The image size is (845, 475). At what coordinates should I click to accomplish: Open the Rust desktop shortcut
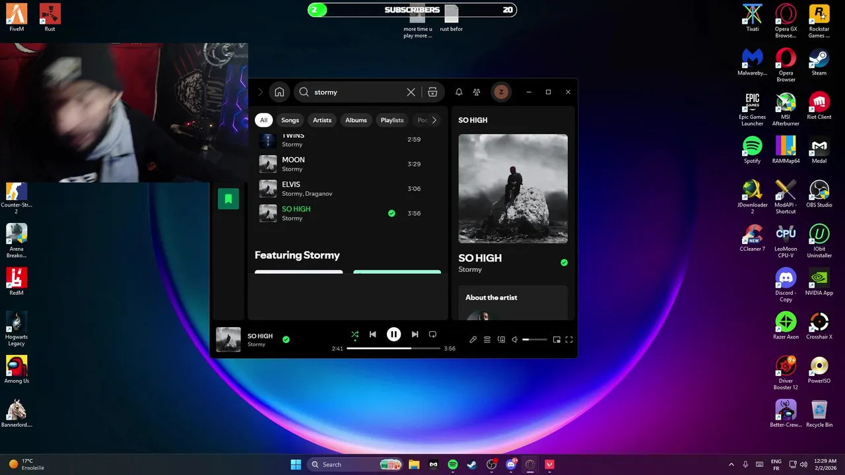point(50,18)
